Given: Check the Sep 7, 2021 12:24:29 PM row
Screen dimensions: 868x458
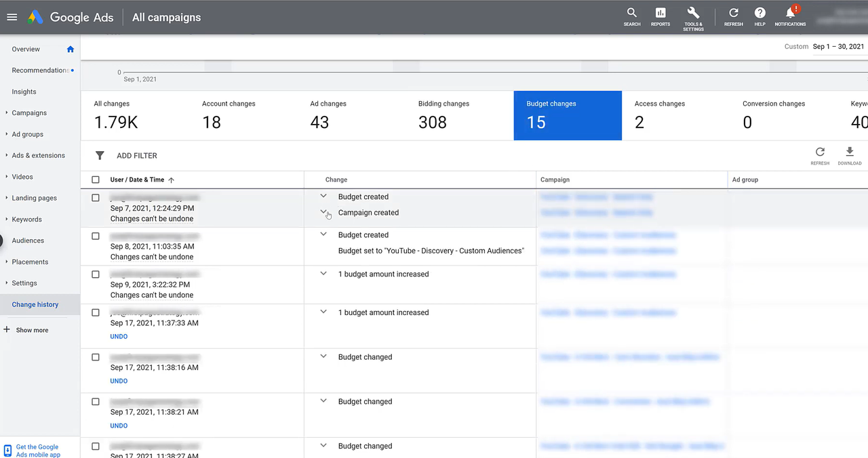Looking at the screenshot, I should (96, 198).
